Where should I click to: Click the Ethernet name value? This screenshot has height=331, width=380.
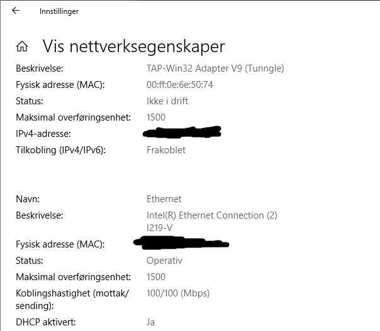[x=164, y=199]
